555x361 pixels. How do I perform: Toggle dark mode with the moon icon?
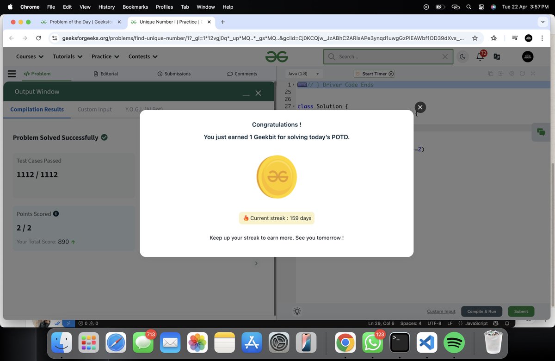(x=462, y=56)
